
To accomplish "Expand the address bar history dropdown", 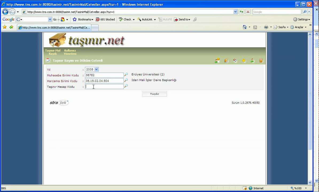I will [x=235, y=12].
